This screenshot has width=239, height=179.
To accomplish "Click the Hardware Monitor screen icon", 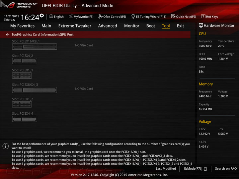I will tap(201, 26).
